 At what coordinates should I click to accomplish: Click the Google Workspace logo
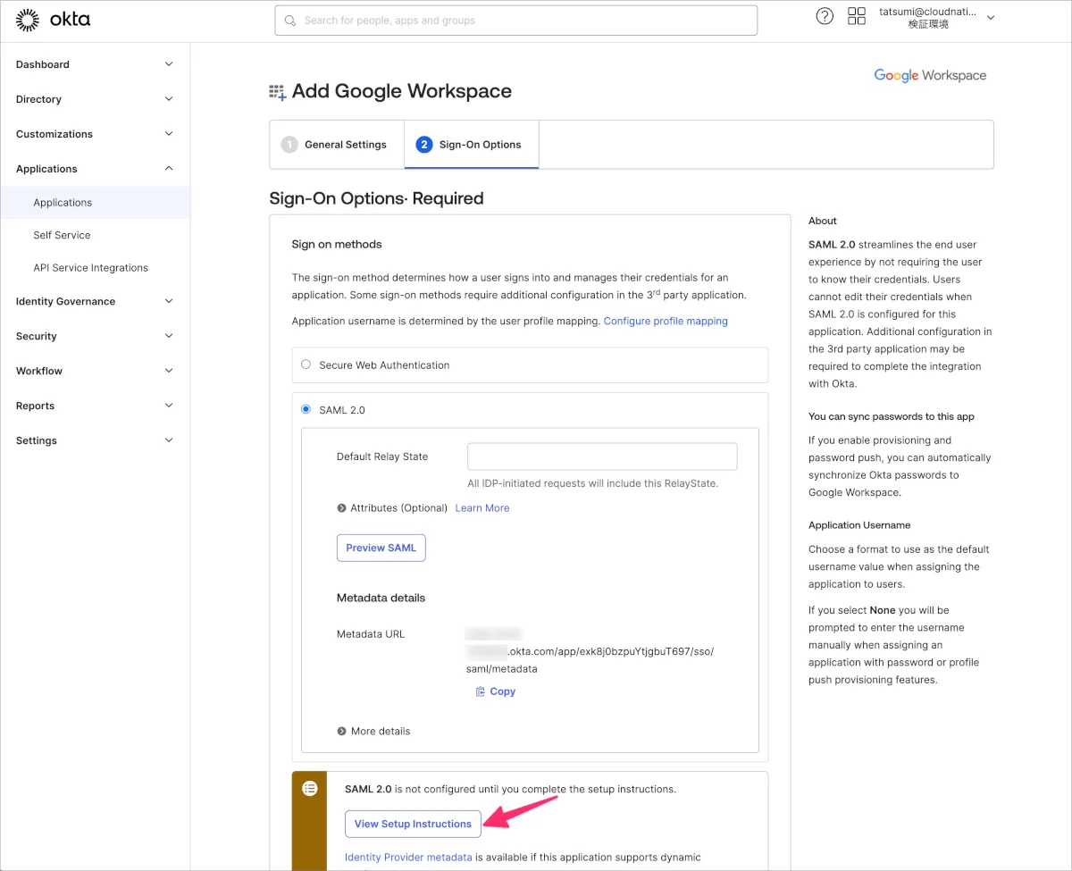click(930, 76)
